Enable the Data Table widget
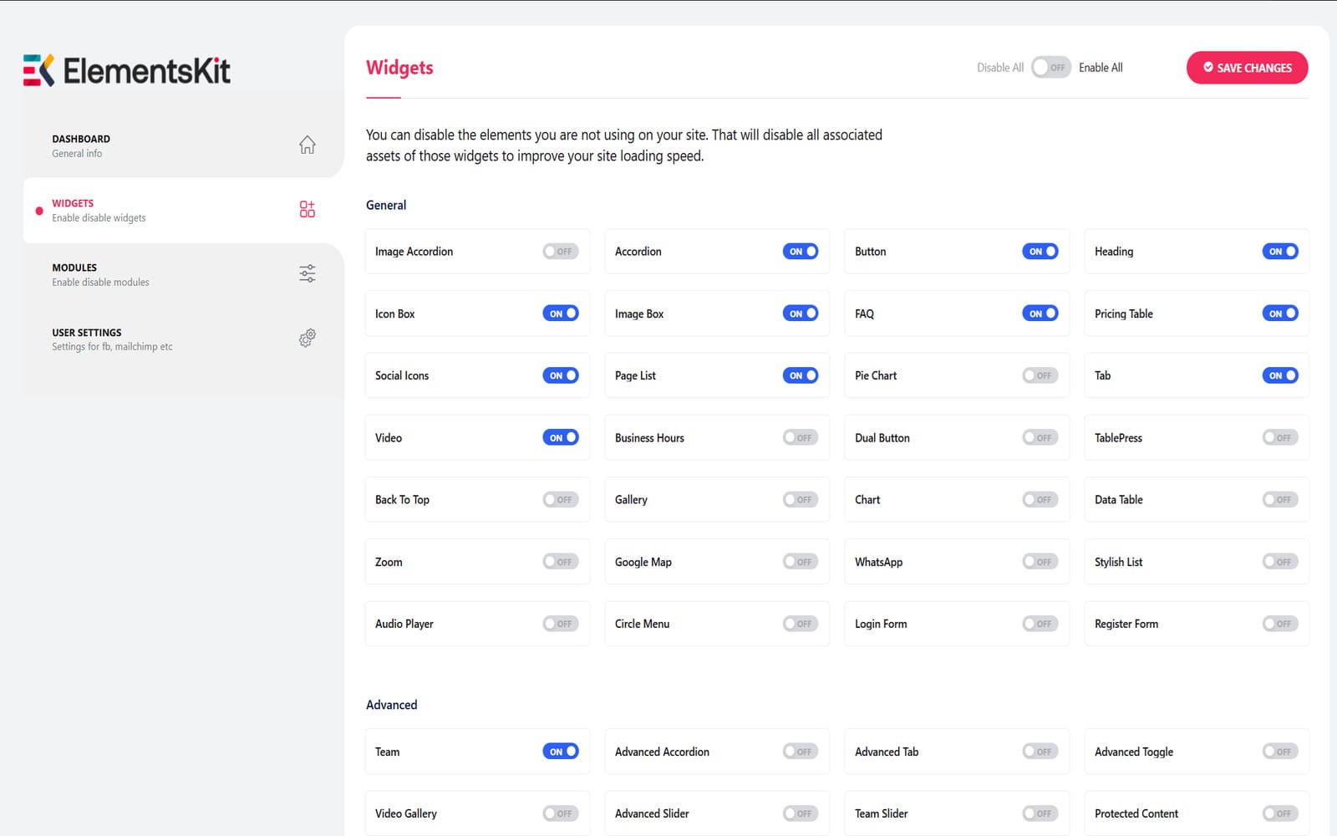Viewport: 1337px width, 836px height. tap(1280, 500)
